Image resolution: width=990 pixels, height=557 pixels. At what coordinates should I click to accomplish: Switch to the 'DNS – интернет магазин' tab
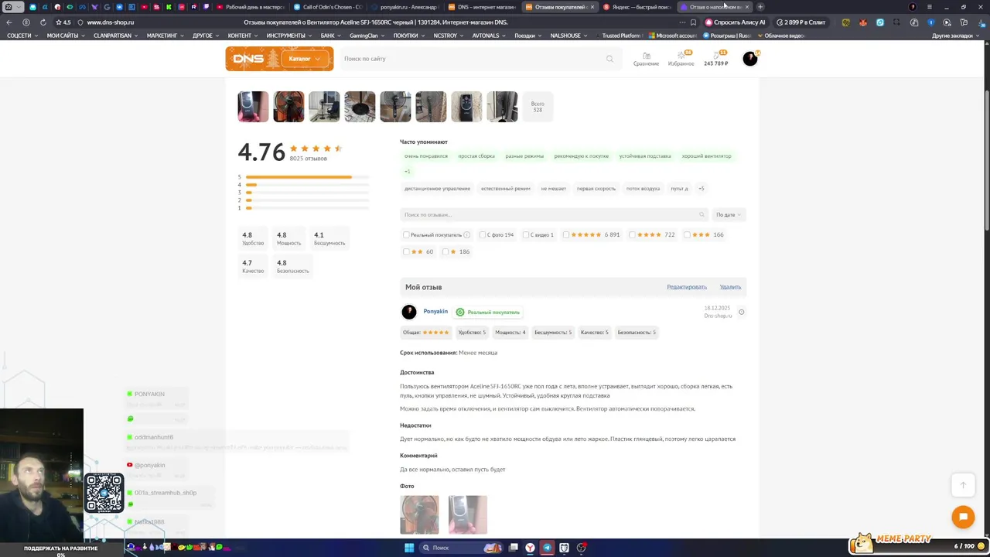(x=483, y=7)
